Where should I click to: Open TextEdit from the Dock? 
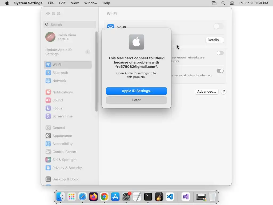pos(137,197)
